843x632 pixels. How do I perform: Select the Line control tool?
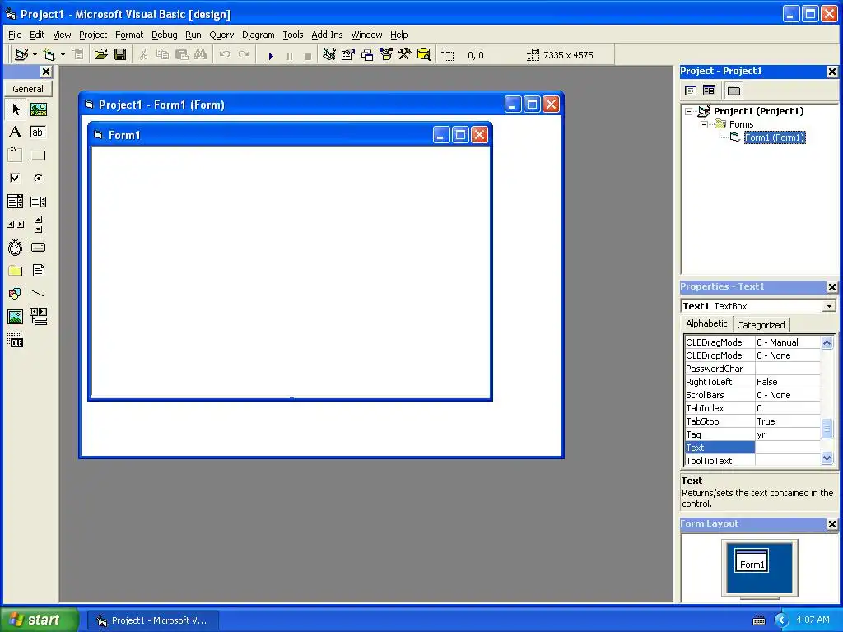pos(38,294)
